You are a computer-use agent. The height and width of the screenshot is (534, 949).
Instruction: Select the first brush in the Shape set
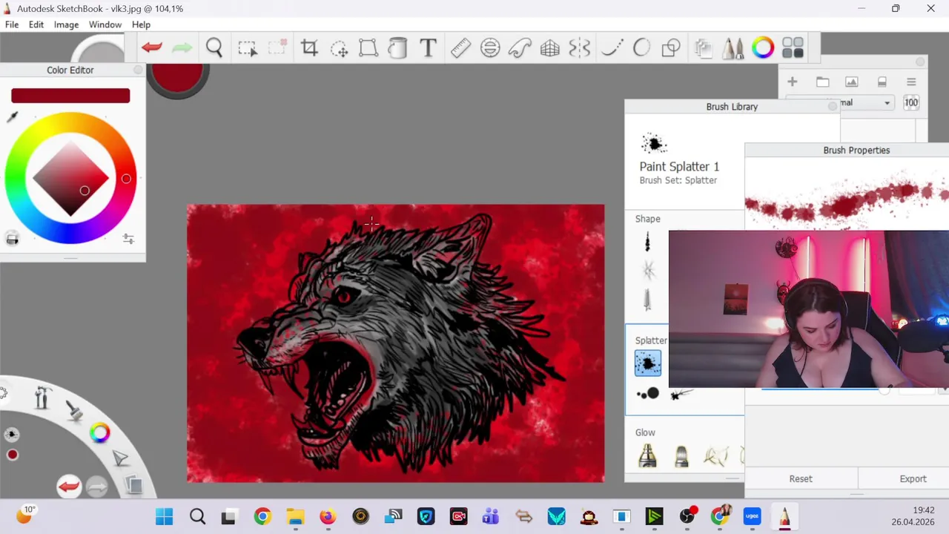[648, 242]
